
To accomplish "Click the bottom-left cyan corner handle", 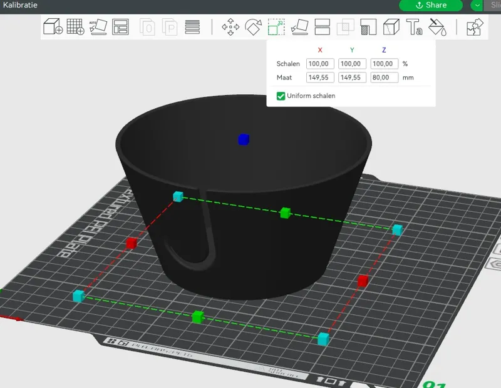I will click(78, 296).
